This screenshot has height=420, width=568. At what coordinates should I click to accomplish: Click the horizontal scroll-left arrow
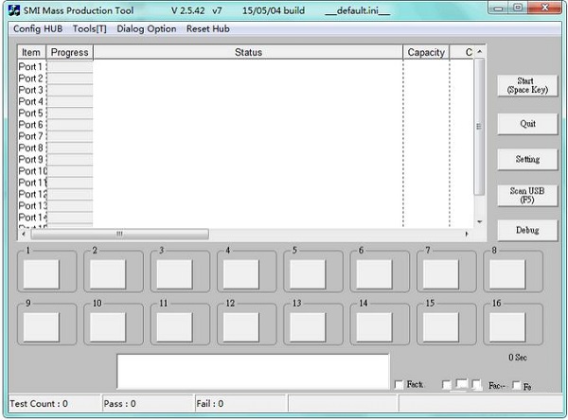tap(24, 234)
